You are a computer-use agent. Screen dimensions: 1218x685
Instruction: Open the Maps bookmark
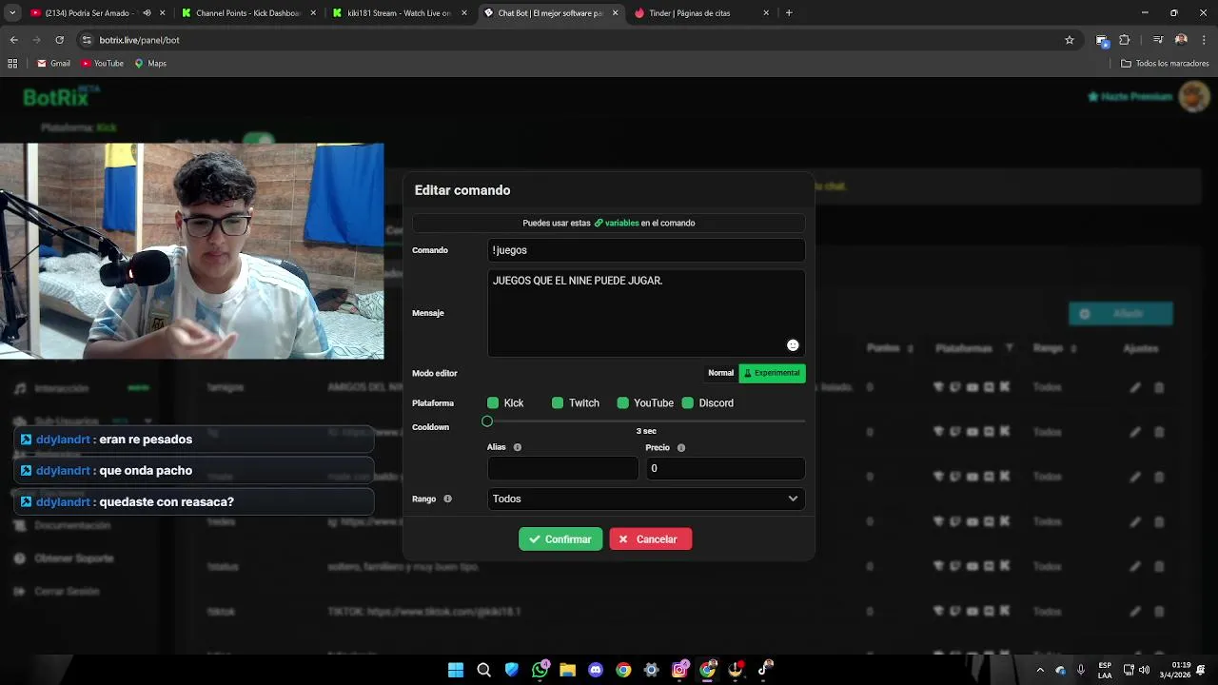tap(150, 64)
